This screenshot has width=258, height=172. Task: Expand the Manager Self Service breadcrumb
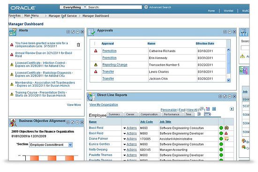click(x=63, y=16)
